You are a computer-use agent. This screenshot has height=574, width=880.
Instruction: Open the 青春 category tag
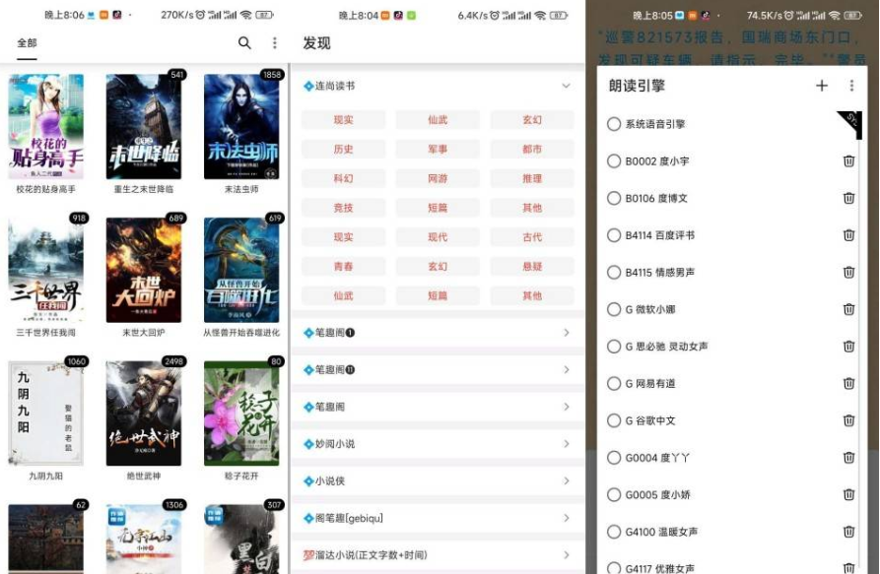coord(344,266)
